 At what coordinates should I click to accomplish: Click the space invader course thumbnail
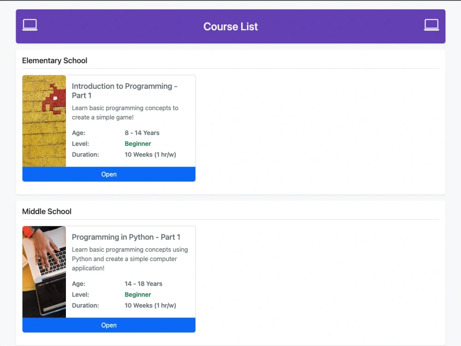coord(44,121)
